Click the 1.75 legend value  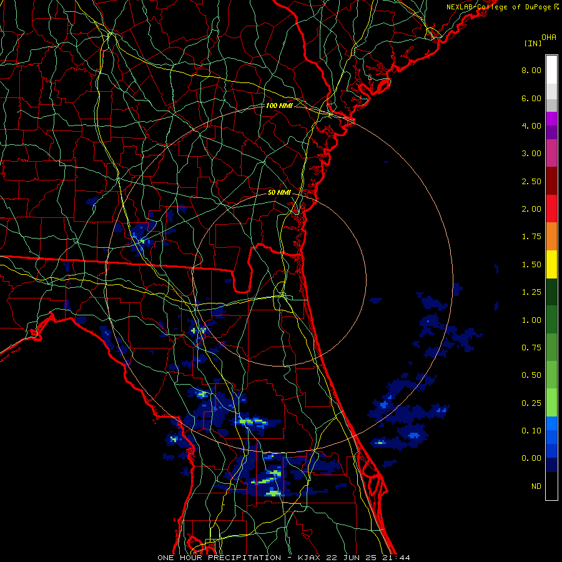tap(531, 237)
